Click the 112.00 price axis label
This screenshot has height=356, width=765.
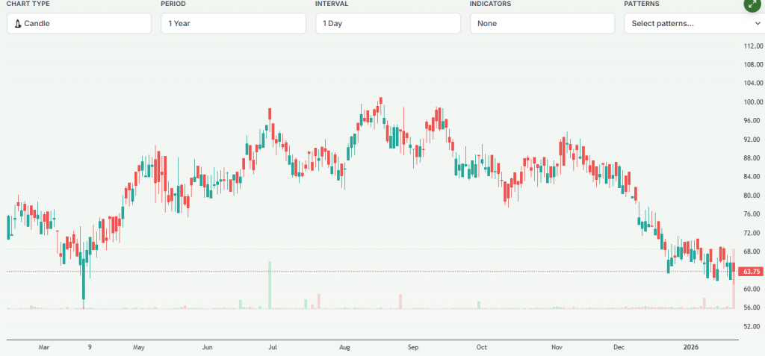[753, 46]
